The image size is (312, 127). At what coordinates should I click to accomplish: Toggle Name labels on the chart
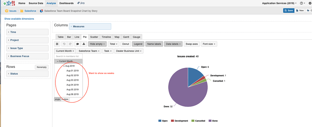click(x=154, y=44)
